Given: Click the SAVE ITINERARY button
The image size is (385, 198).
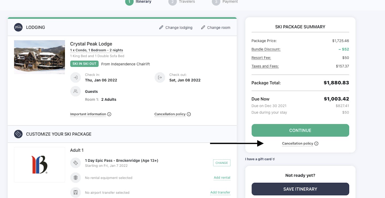Looking at the screenshot, I should 300,189.
